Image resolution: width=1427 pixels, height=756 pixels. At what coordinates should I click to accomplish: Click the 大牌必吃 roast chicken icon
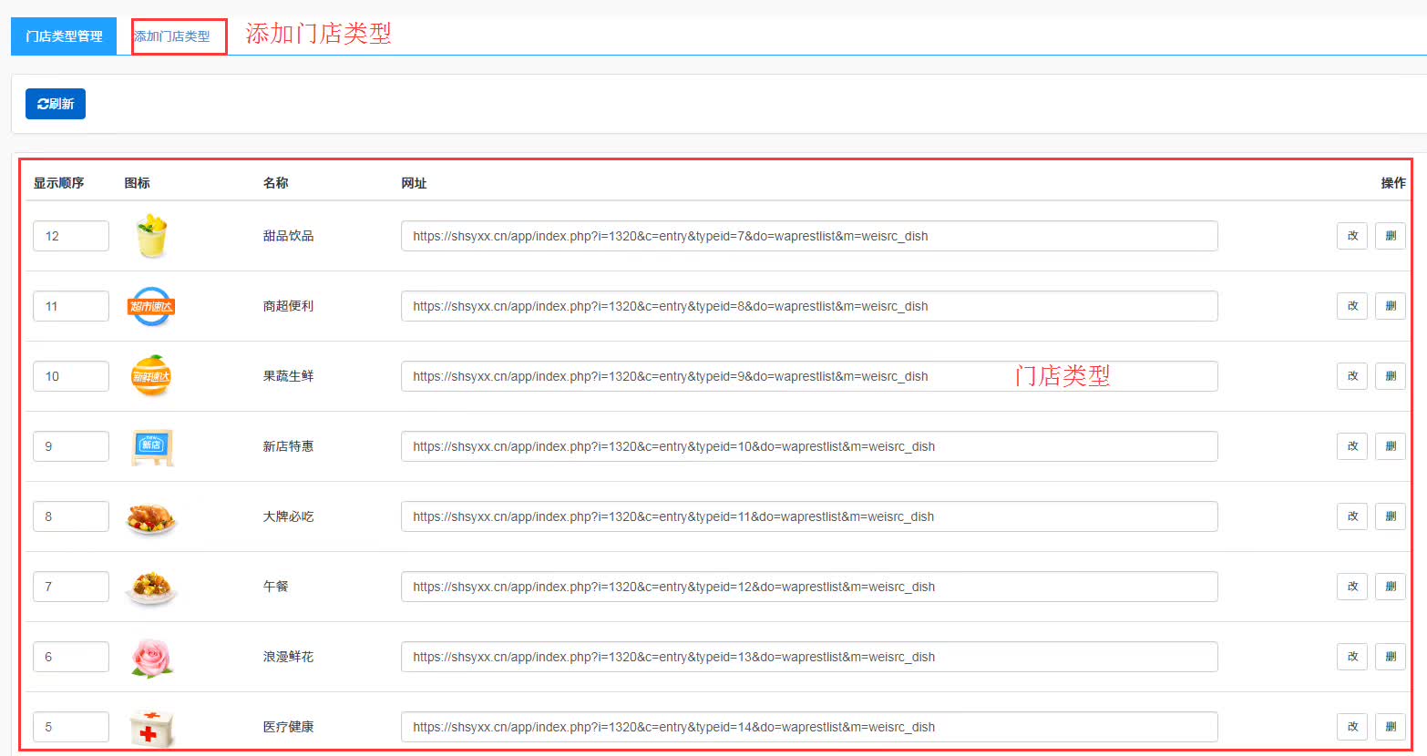pos(151,516)
